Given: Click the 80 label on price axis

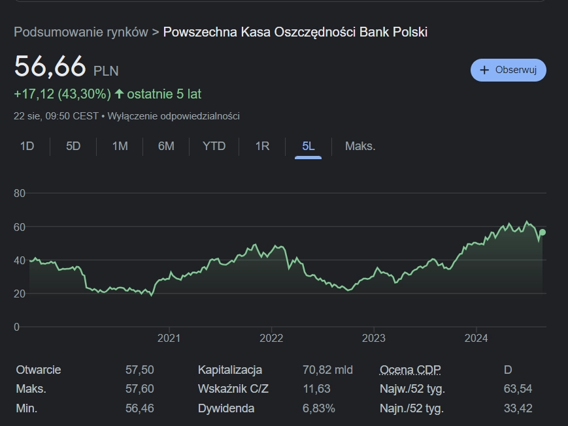Looking at the screenshot, I should [x=20, y=194].
